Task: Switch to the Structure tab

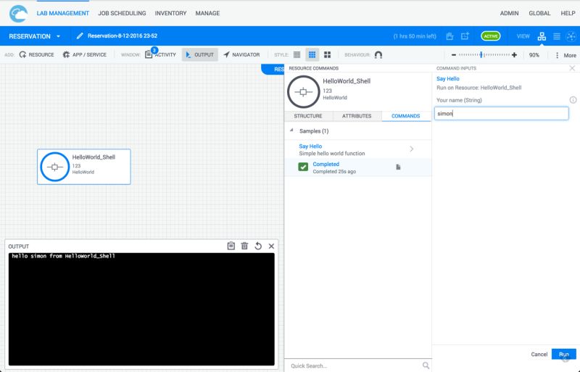Action: click(307, 116)
